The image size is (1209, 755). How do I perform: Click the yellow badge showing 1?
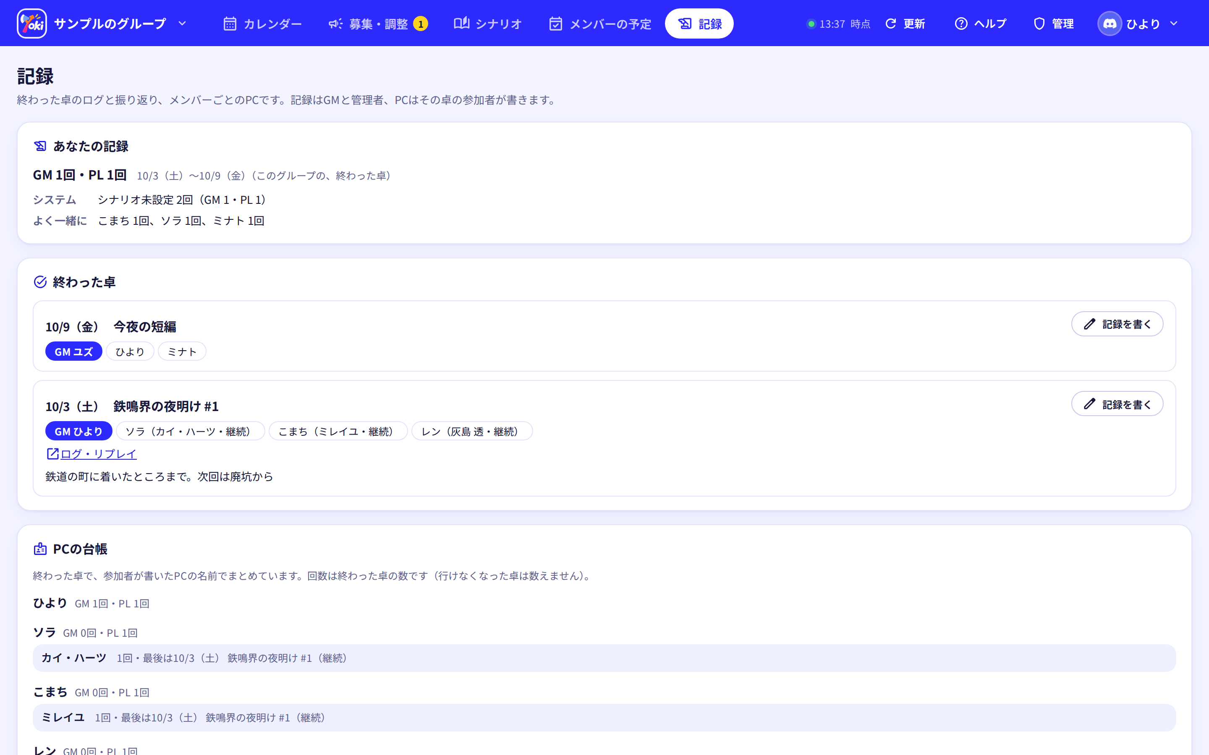421,24
